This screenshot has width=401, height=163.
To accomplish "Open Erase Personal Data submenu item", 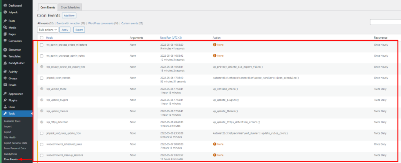I will point(15,148).
